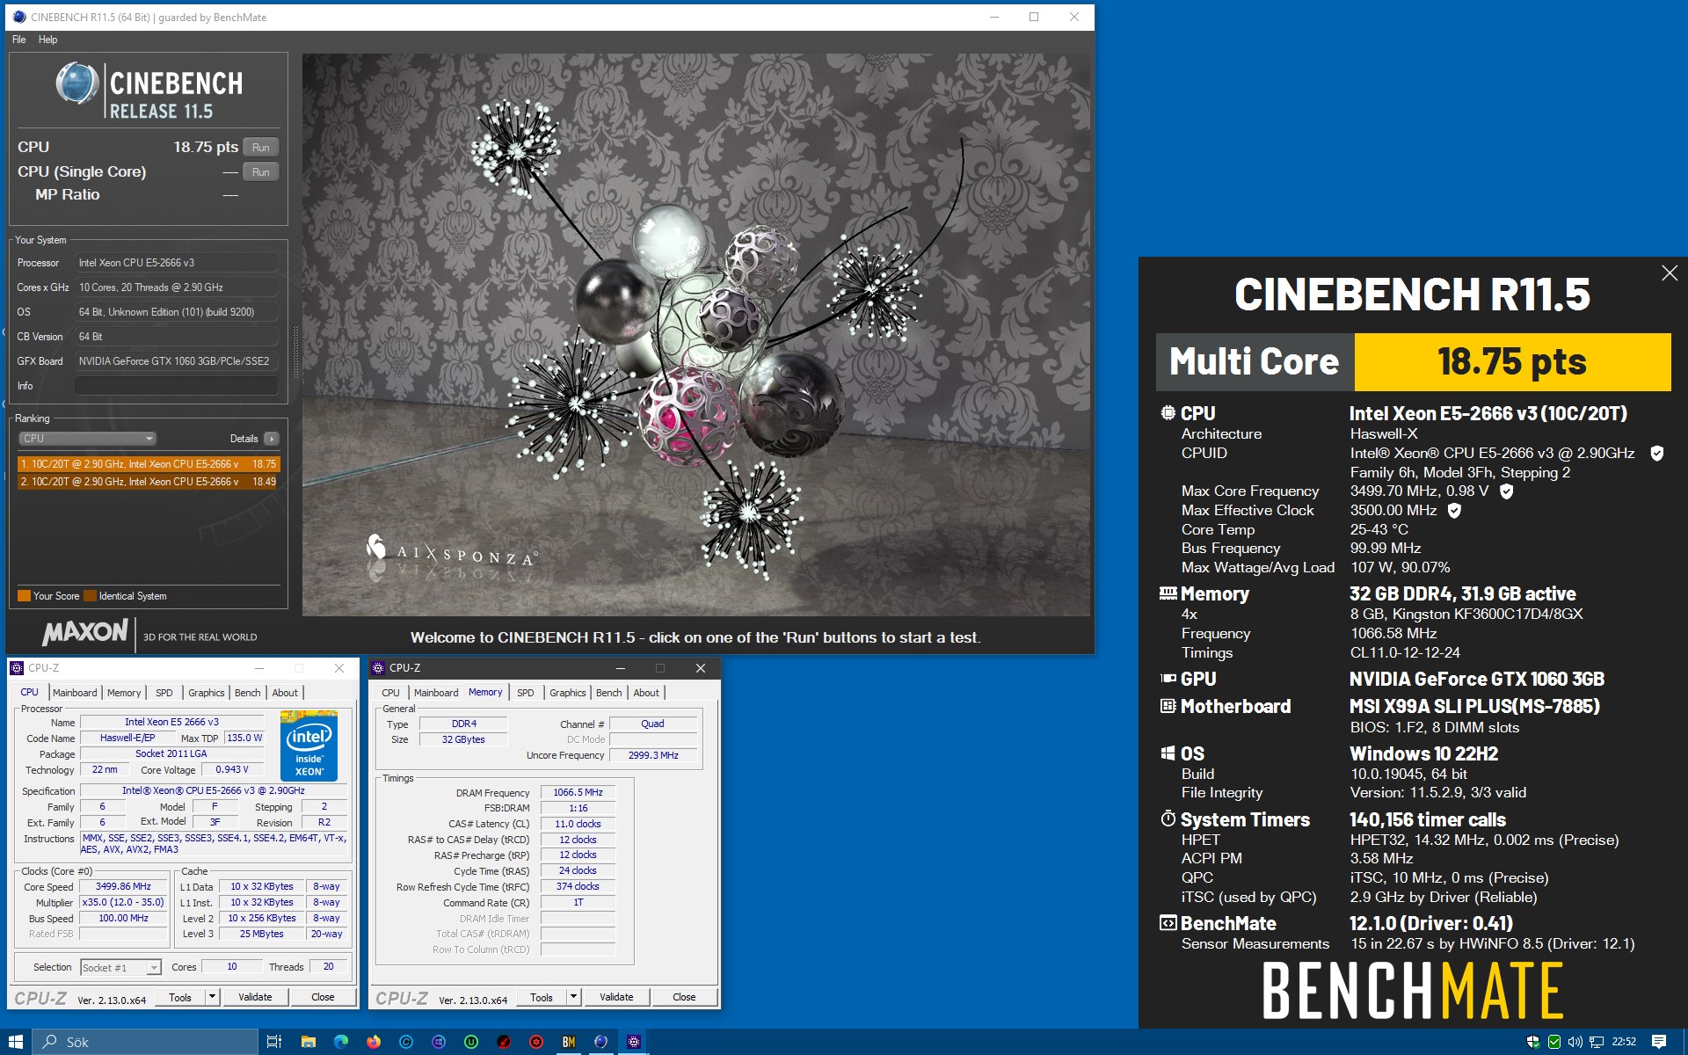Switch to Memory tab in CPU-Z CPU window
1688x1055 pixels.
coord(124,693)
